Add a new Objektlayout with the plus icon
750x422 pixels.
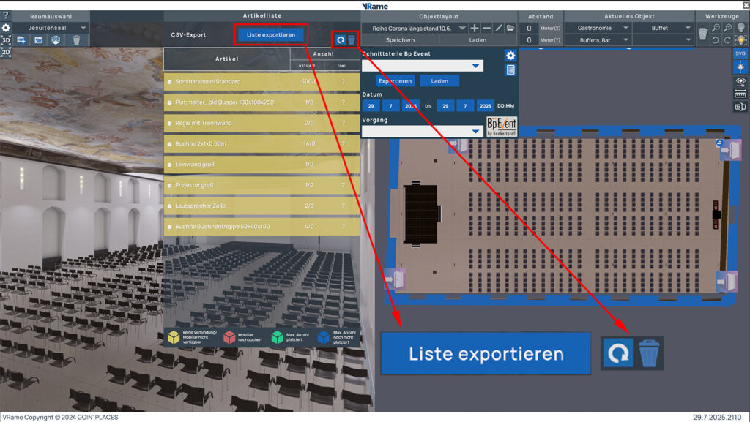(475, 29)
